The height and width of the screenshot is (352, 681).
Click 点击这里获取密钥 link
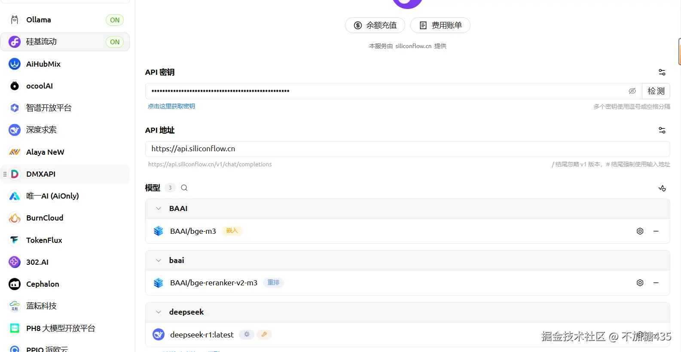(171, 106)
